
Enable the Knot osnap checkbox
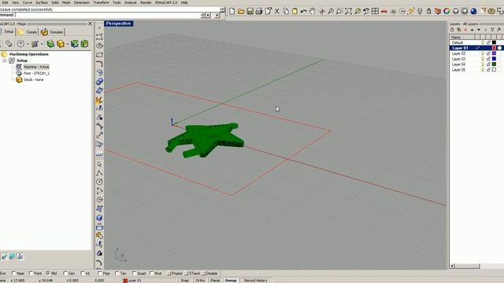click(x=152, y=274)
